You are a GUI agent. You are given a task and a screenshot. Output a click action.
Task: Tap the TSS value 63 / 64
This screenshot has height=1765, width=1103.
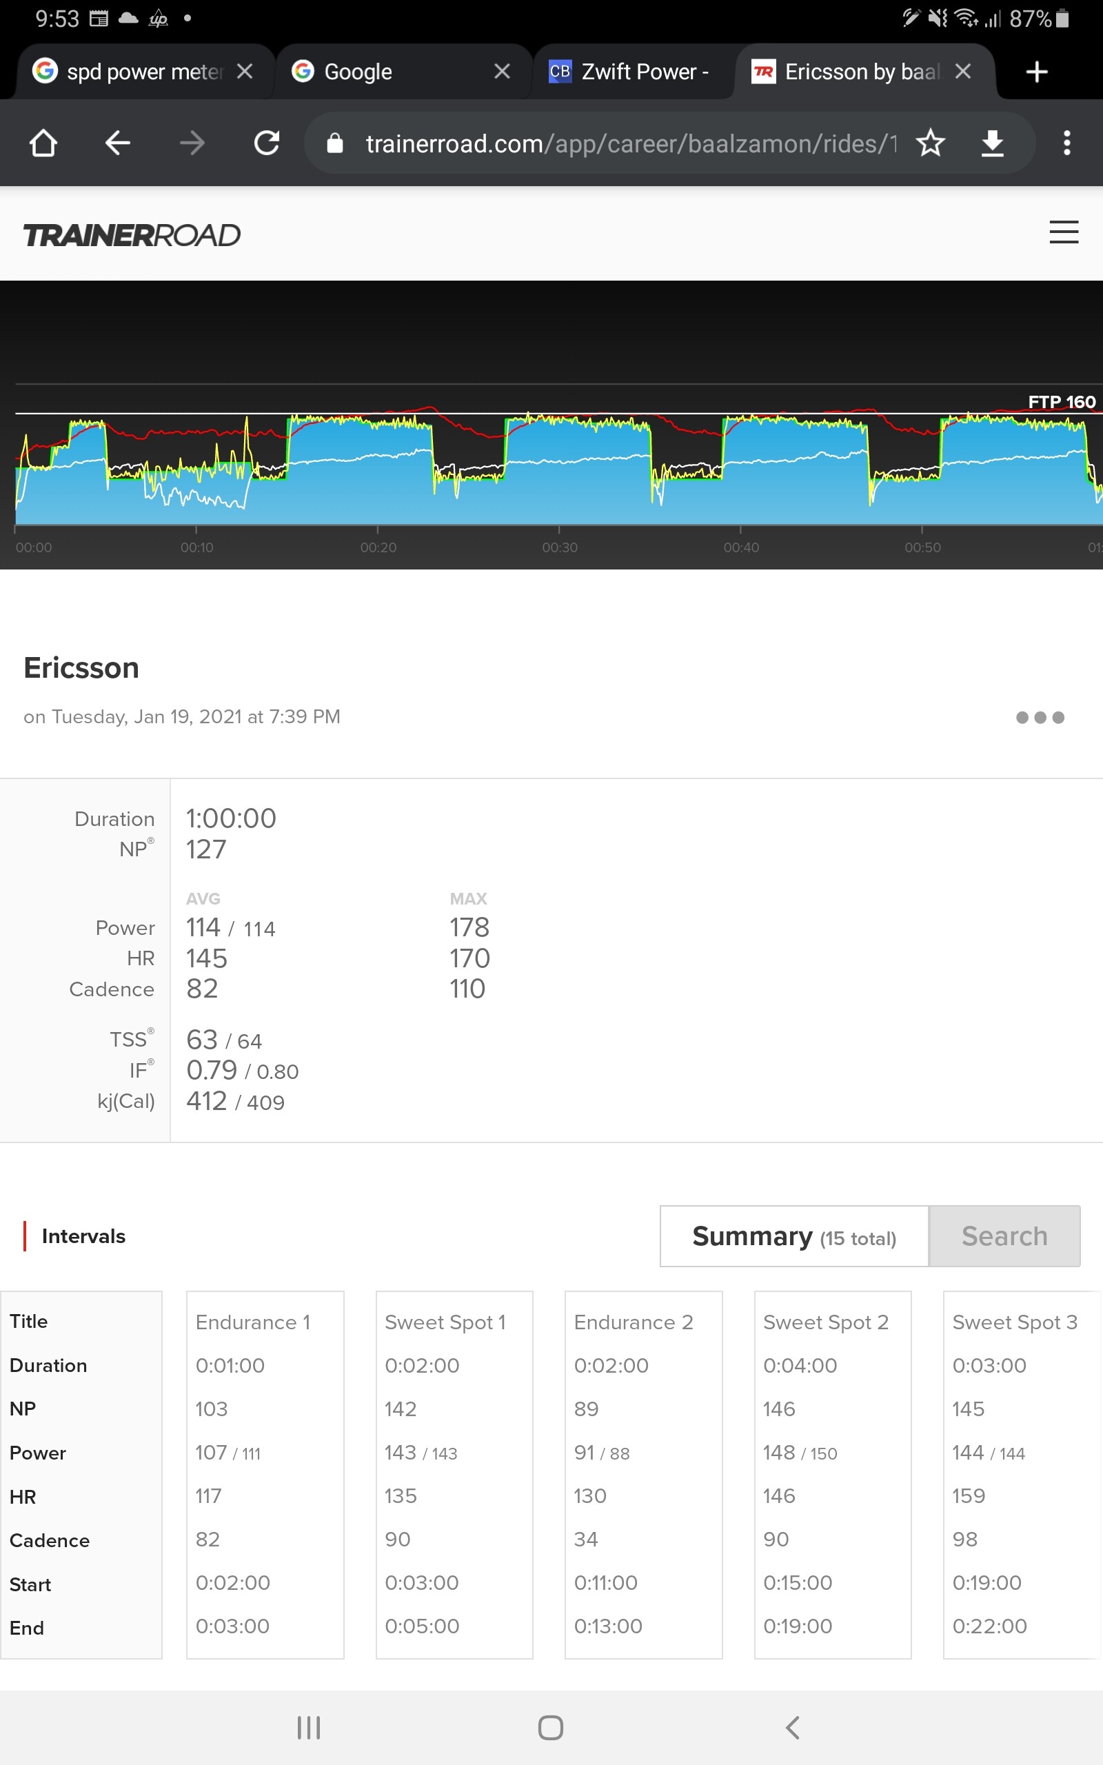pyautogui.click(x=224, y=1039)
